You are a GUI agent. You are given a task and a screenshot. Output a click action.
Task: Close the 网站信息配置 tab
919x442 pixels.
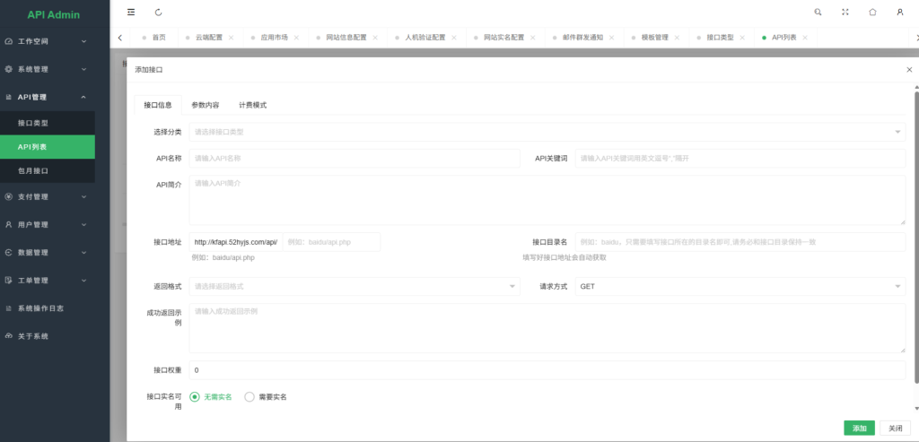point(375,38)
